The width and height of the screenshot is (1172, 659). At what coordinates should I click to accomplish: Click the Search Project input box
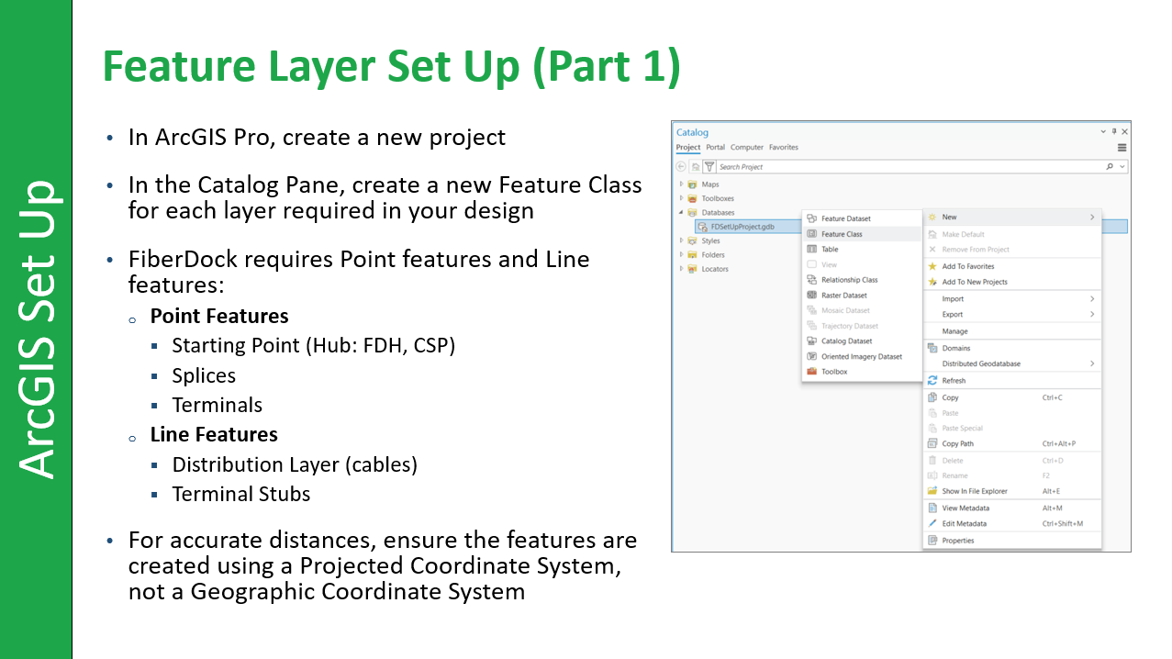click(x=909, y=167)
